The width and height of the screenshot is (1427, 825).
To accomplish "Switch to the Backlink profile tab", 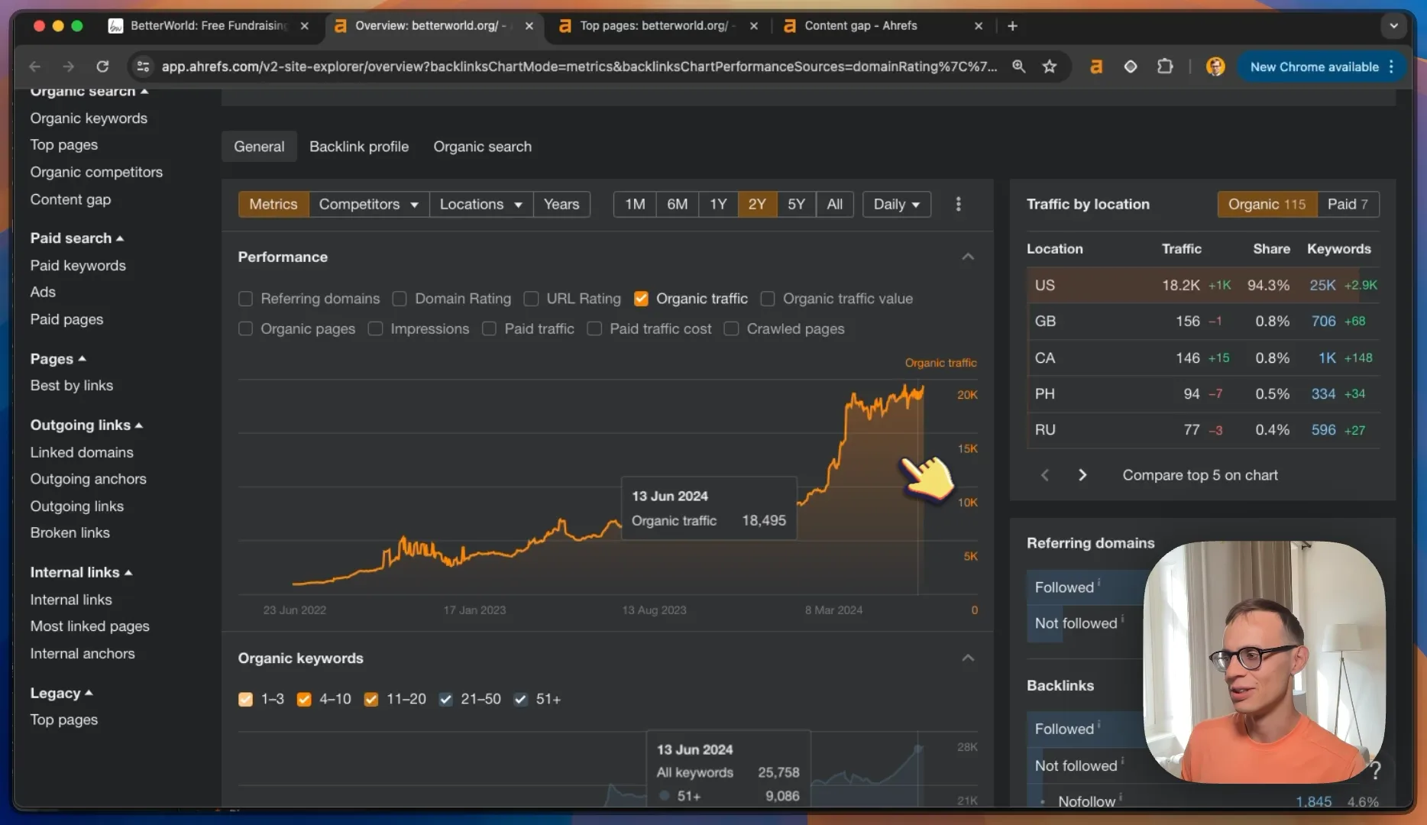I will [x=359, y=147].
